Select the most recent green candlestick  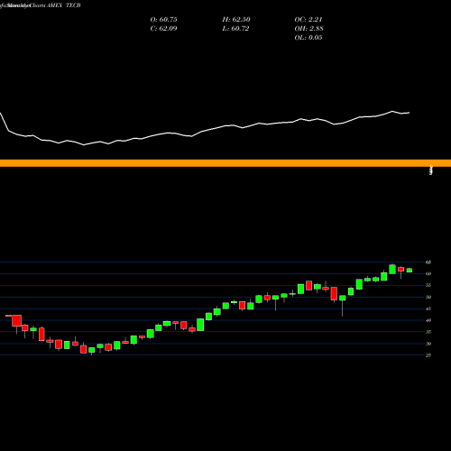(x=410, y=271)
